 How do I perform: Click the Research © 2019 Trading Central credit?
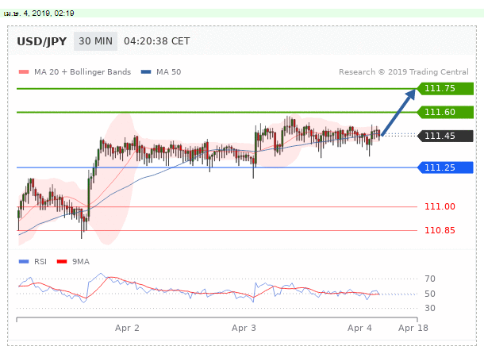(x=404, y=72)
